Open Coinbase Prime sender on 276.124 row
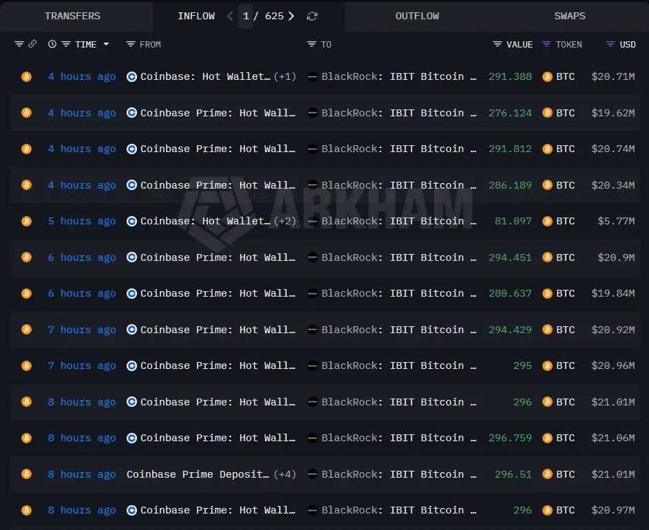This screenshot has height=530, width=649. click(x=217, y=113)
